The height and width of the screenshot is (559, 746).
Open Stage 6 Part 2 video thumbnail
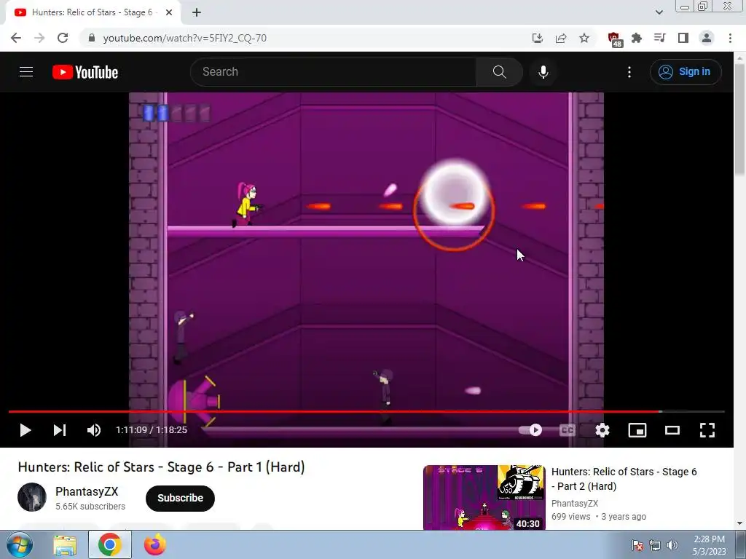484,497
